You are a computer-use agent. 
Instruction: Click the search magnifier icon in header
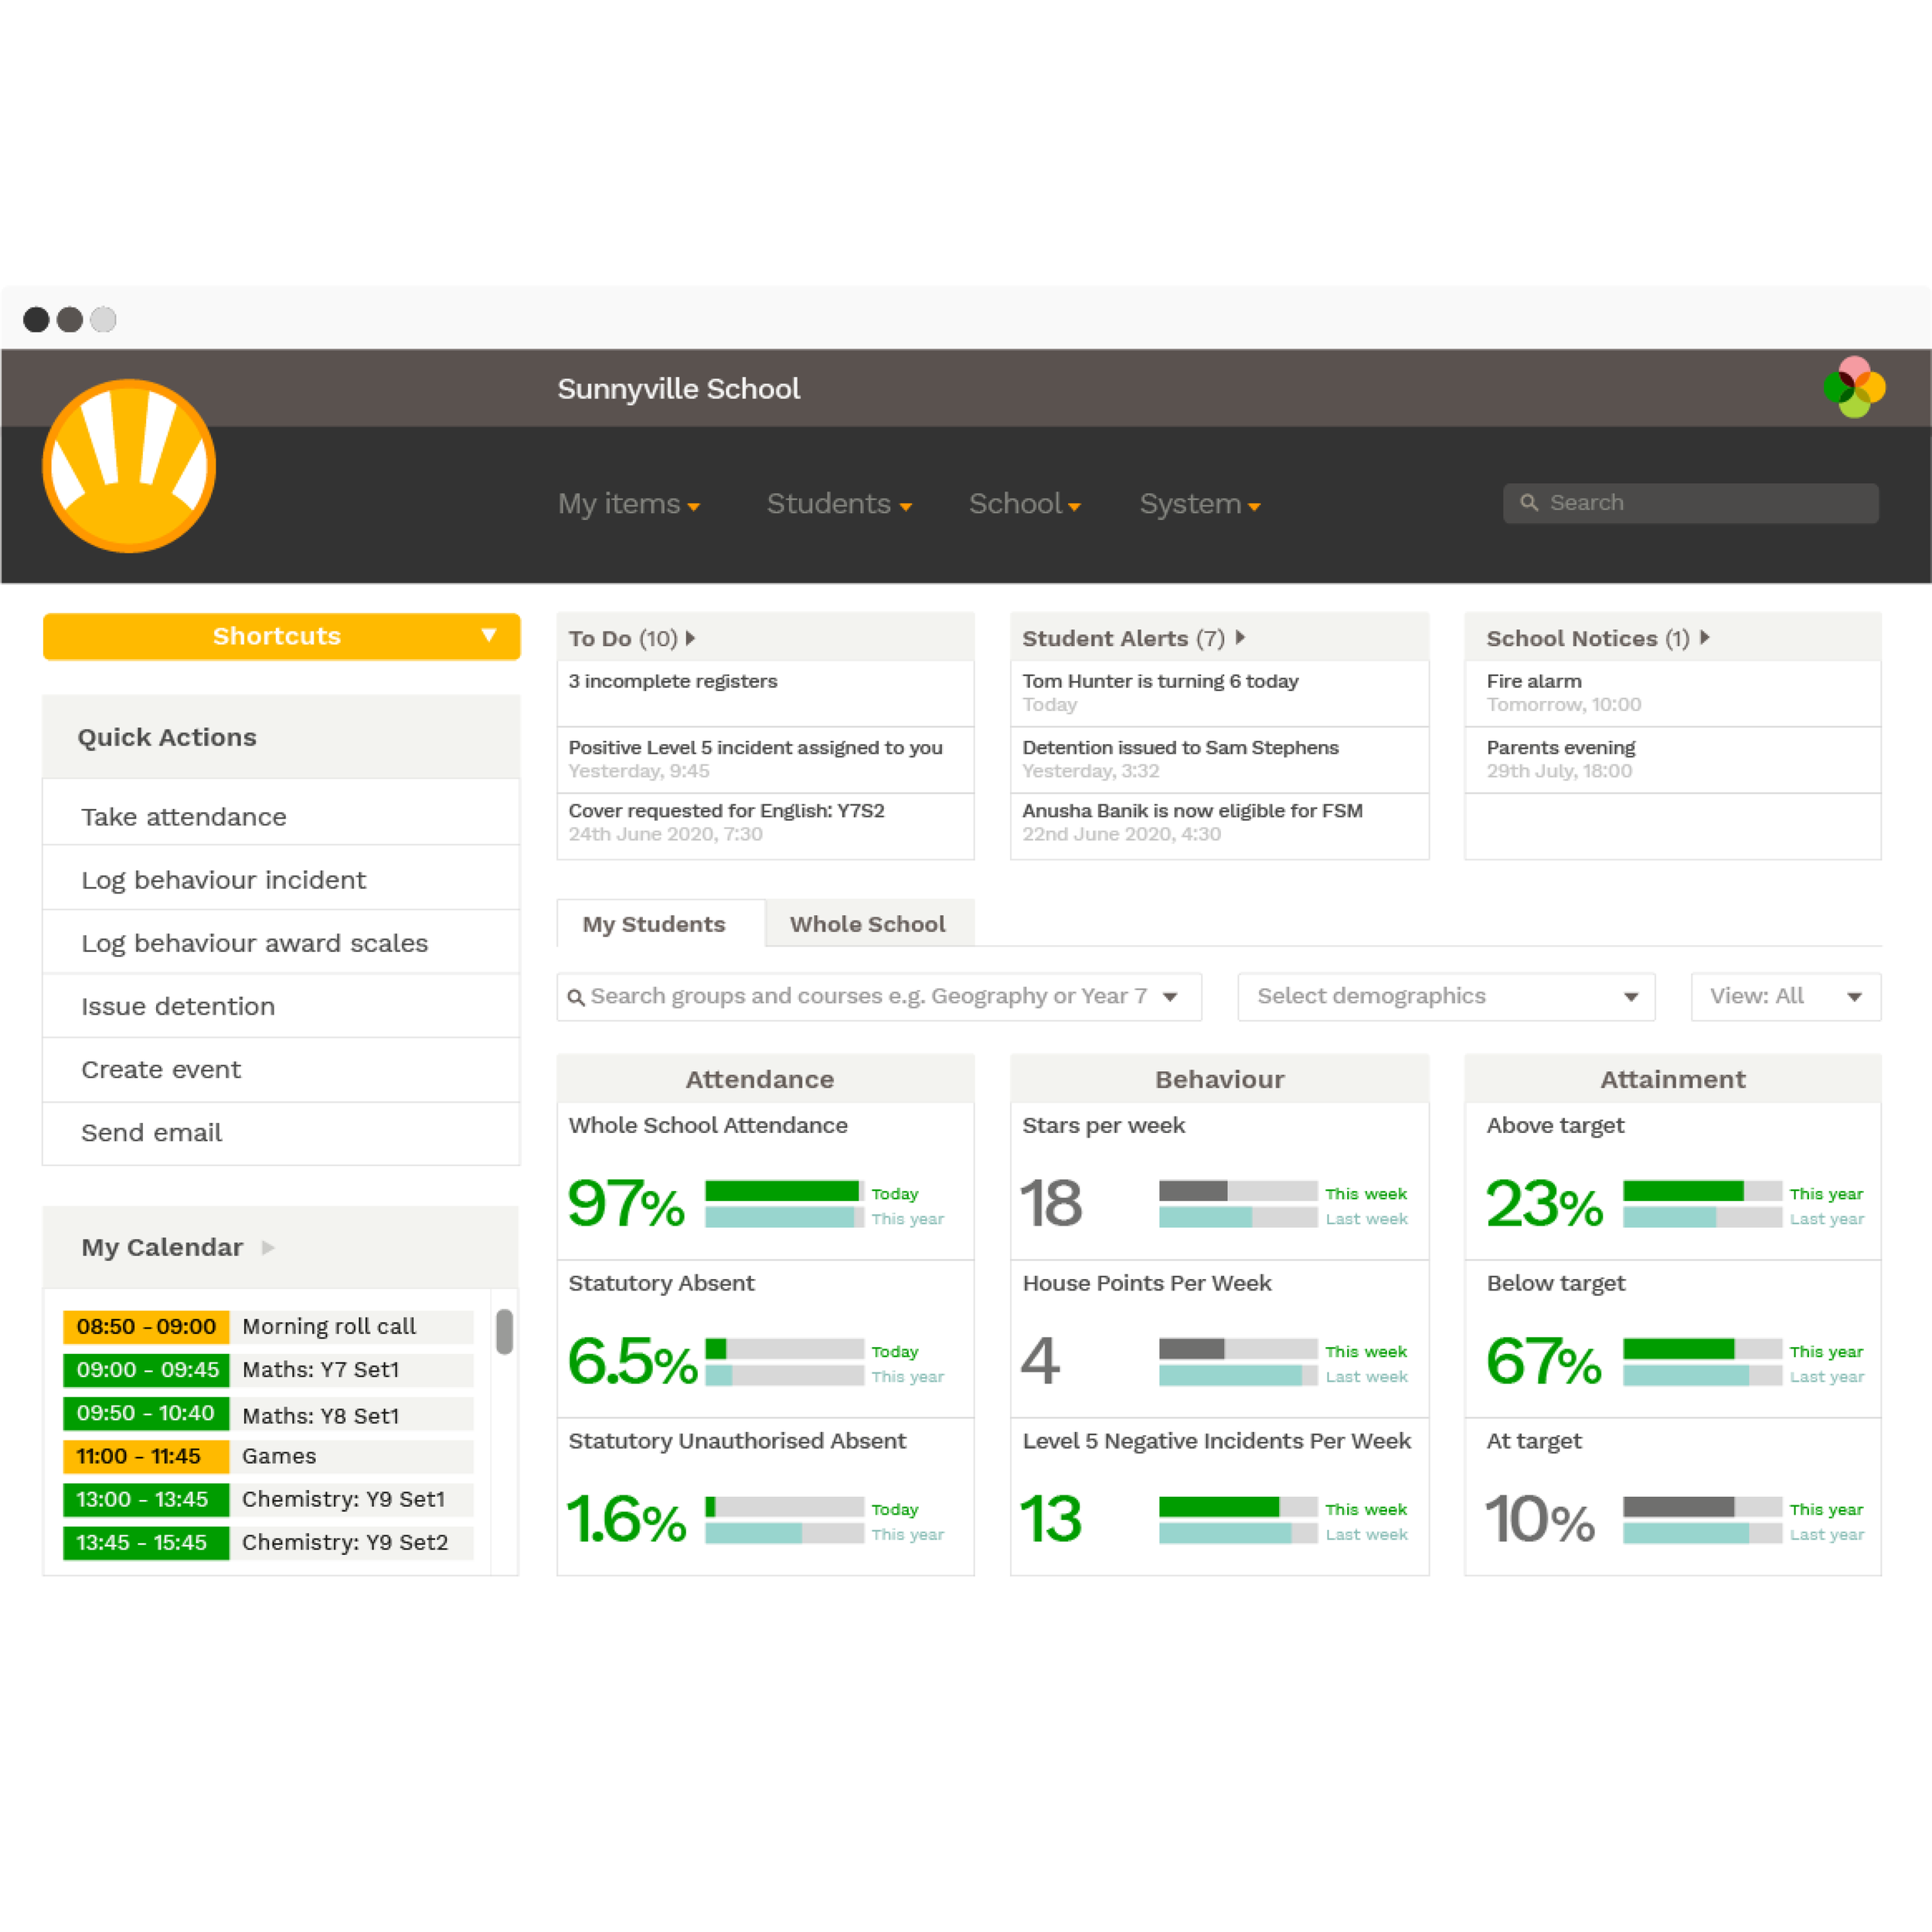tap(1528, 503)
